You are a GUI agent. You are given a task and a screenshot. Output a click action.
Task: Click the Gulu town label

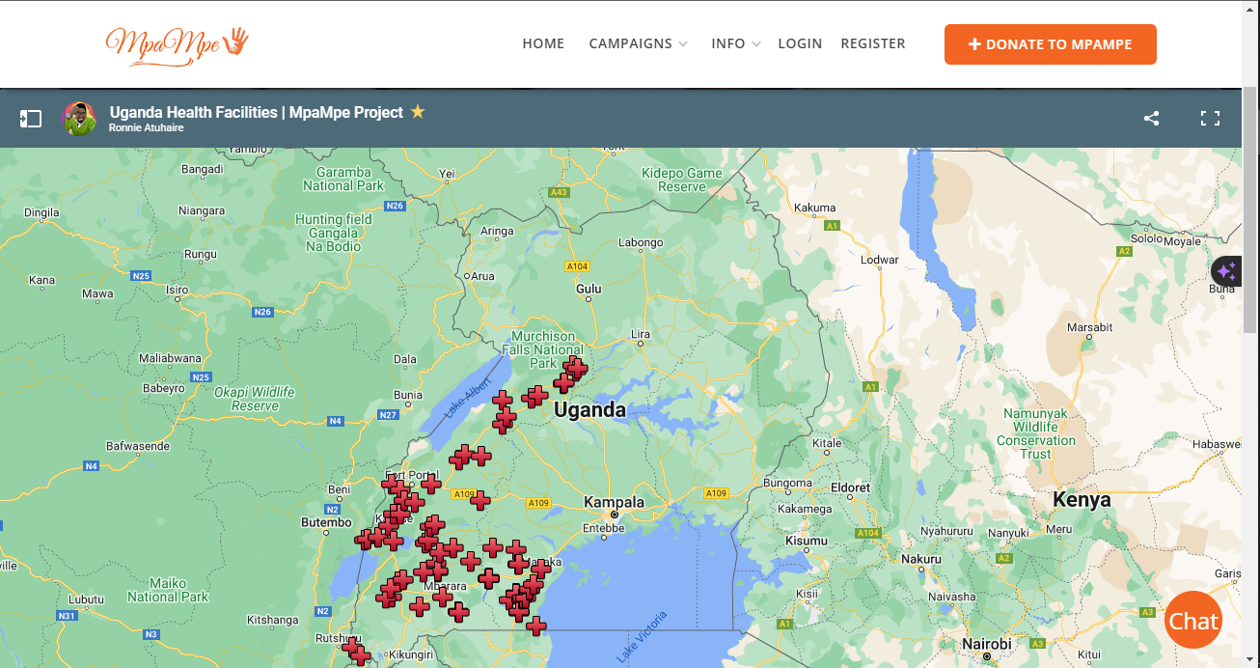coord(588,289)
